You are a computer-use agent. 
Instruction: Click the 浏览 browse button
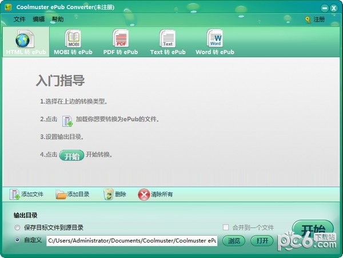click(x=234, y=241)
